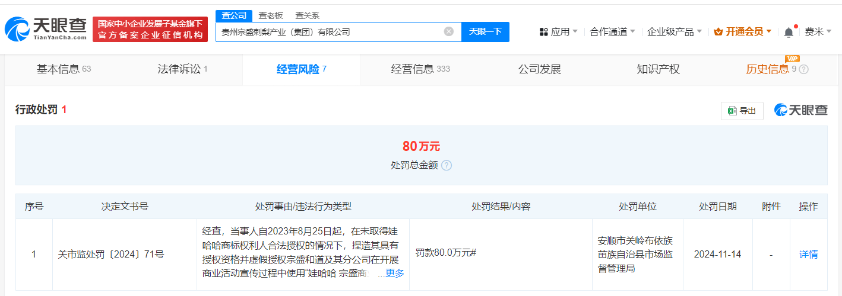Select the 查公司 search tab
This screenshot has width=842, height=296.
point(234,15)
